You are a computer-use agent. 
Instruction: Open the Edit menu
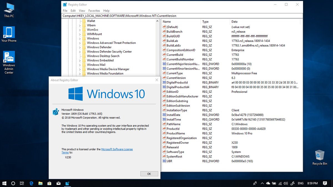73,11
